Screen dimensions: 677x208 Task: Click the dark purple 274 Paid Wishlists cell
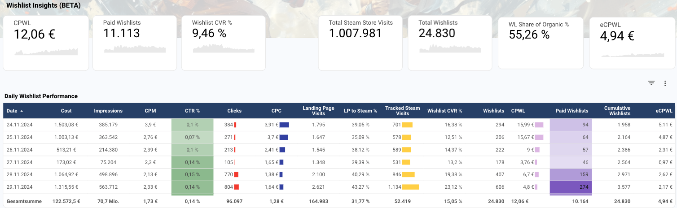tap(571, 187)
